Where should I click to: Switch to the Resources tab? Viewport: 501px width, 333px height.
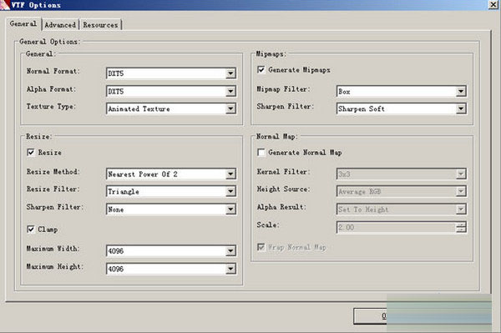(x=100, y=24)
